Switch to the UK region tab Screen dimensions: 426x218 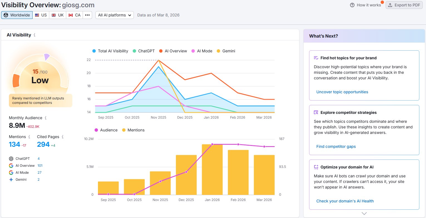tap(58, 15)
